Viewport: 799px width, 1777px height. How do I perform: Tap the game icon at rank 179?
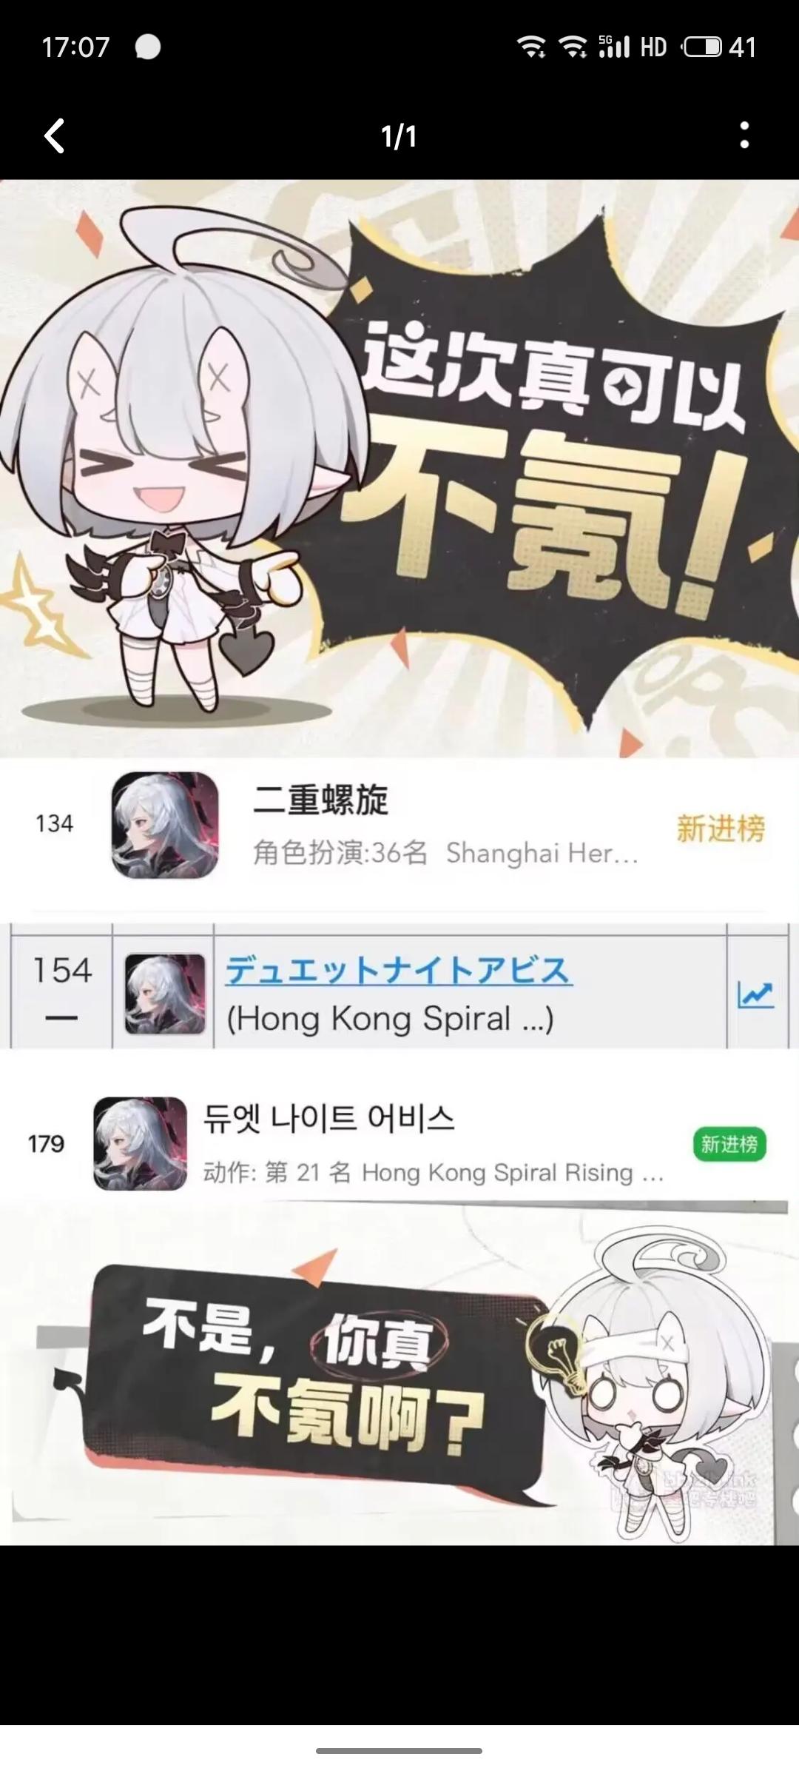click(140, 1143)
